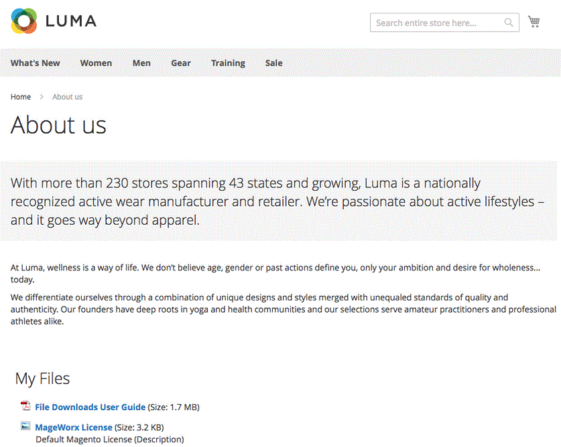The image size is (561, 447).
Task: Open the What's New menu
Action: (36, 63)
